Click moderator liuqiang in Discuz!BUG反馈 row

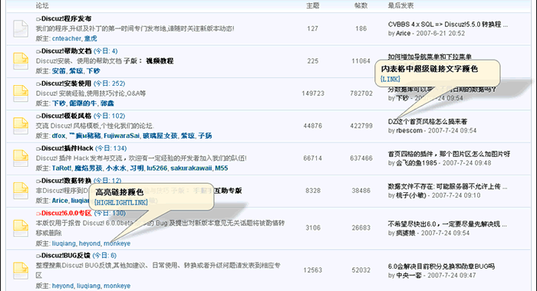coord(88,286)
